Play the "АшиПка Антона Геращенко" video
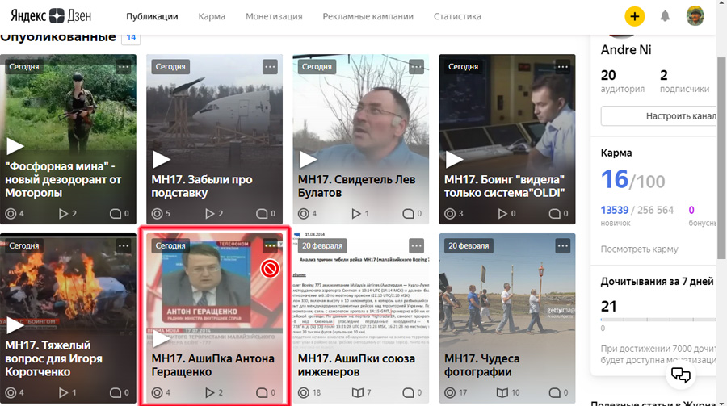727x406 pixels. click(x=162, y=339)
